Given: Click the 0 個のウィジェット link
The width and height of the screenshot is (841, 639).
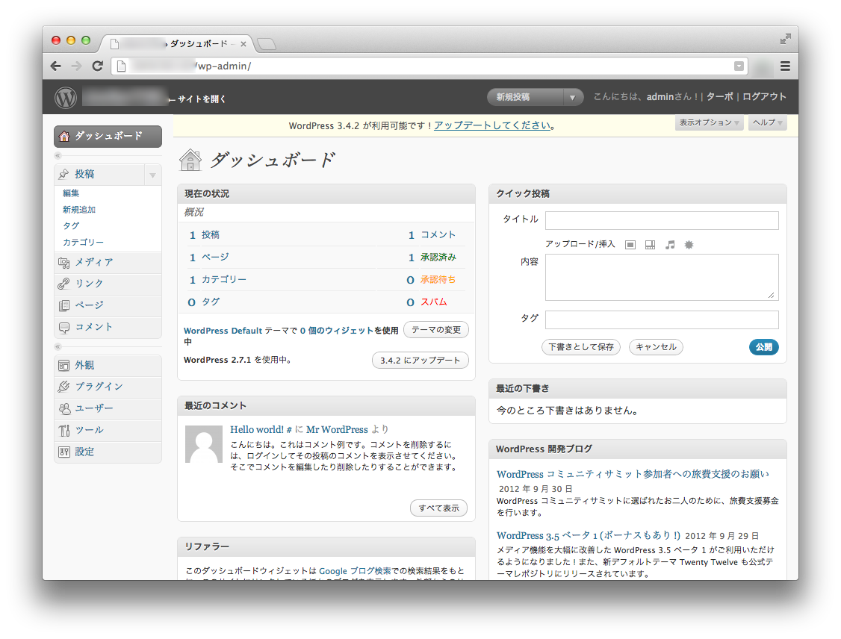Looking at the screenshot, I should tap(336, 331).
